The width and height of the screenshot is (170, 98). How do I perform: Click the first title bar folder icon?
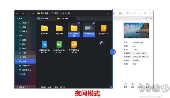pos(18,13)
